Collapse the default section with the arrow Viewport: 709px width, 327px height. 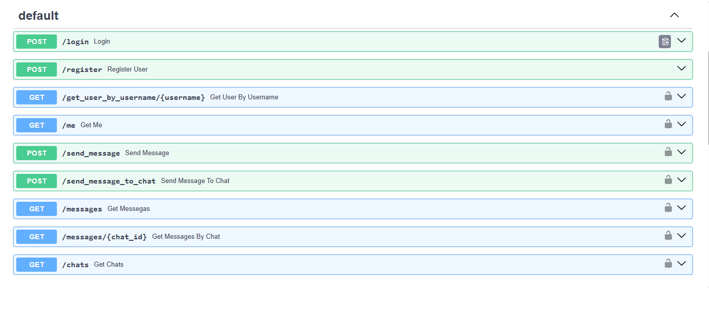(674, 15)
